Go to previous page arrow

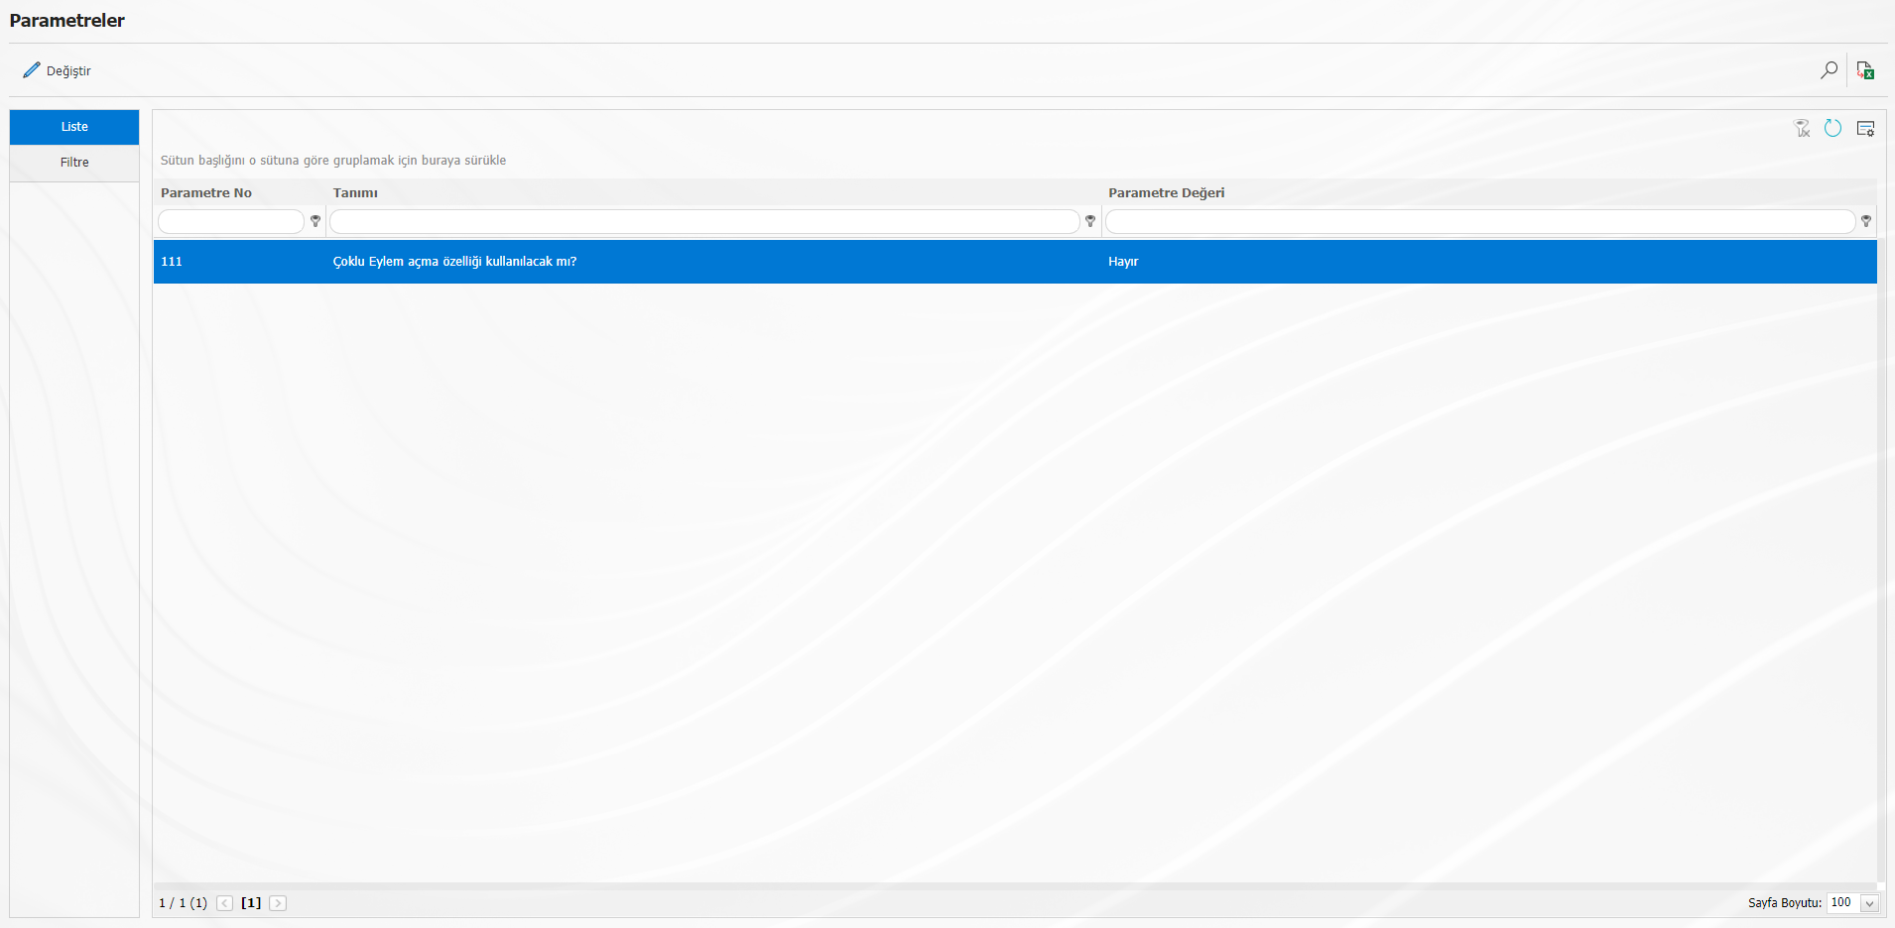pos(225,903)
